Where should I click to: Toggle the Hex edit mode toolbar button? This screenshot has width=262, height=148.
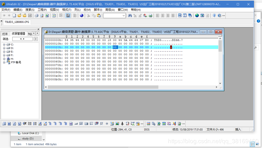(68, 16)
